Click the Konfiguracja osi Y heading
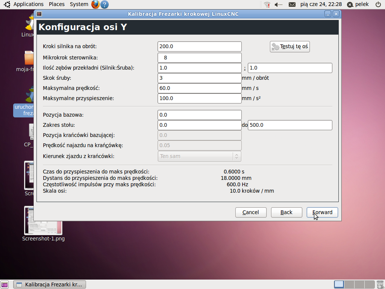385x289 pixels. click(x=83, y=27)
